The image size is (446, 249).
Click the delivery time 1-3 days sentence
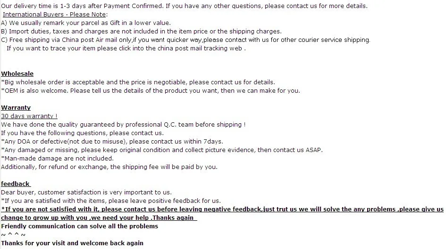(x=184, y=6)
